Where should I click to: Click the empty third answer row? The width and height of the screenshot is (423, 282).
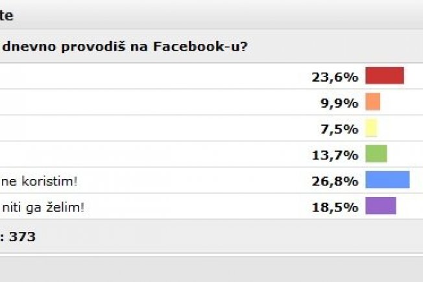pos(211,128)
